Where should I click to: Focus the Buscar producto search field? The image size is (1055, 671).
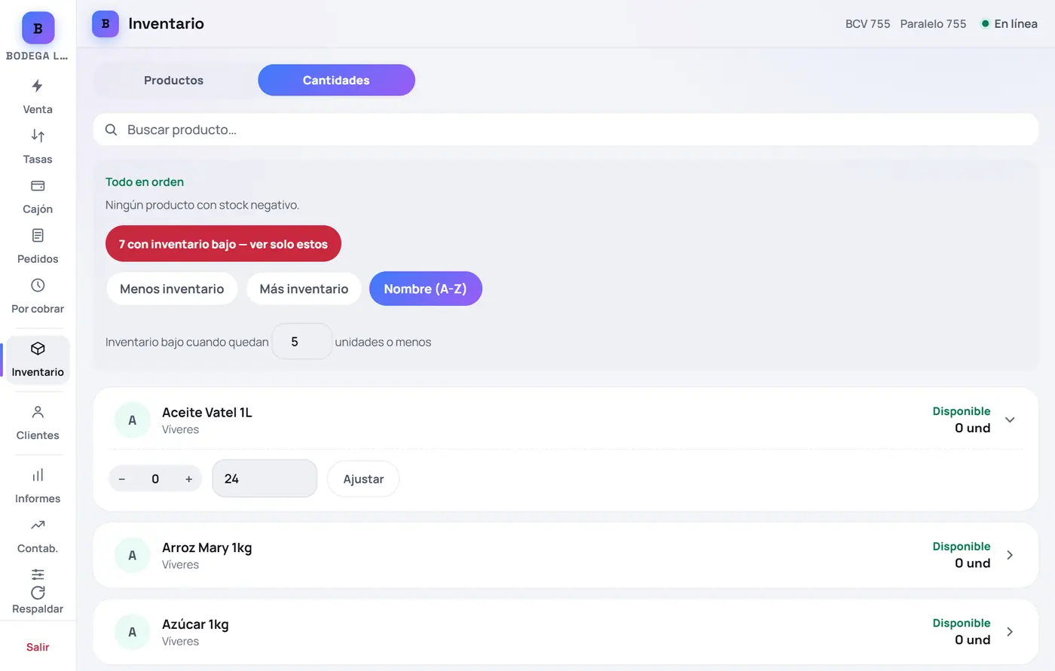pyautogui.click(x=566, y=130)
